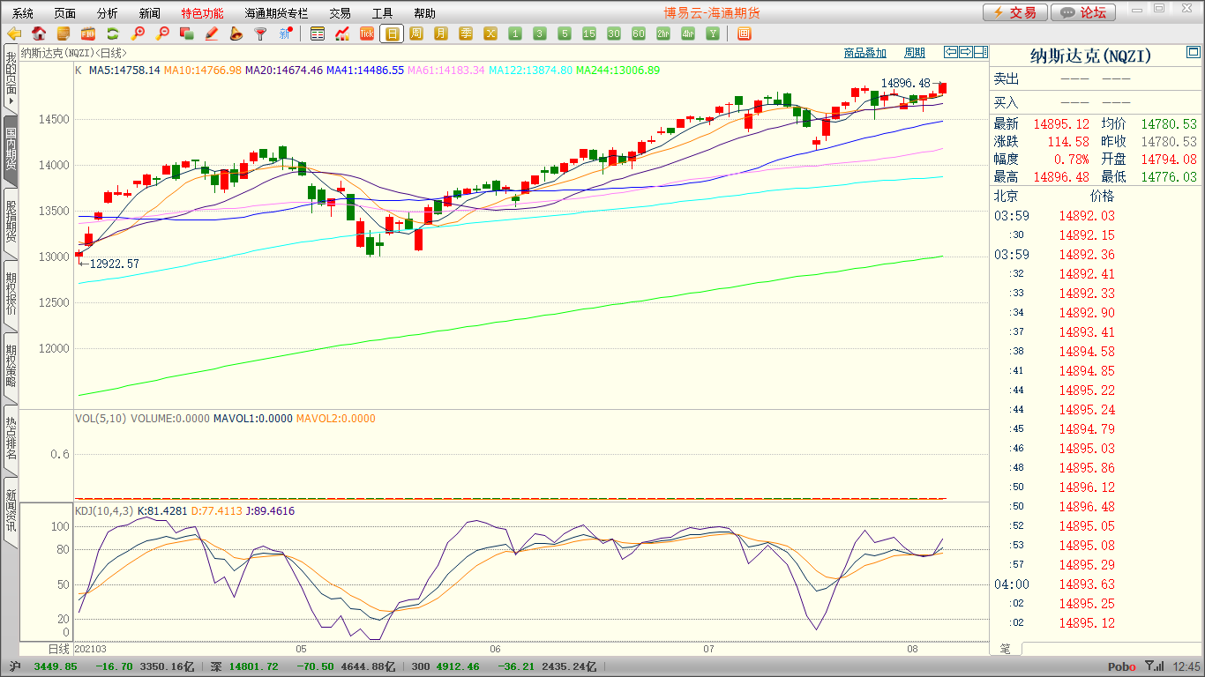Toggle the side panel layout icon
This screenshot has height=677, width=1205.
pos(981,52)
